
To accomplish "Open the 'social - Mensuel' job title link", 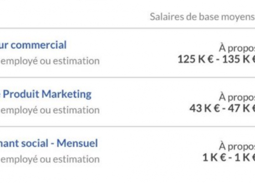I will point(49,143).
